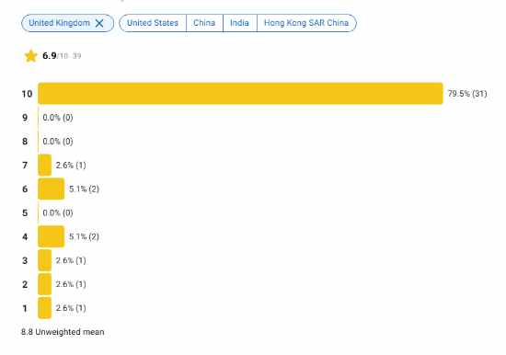Remove the United Kingdom filter via X icon

tap(99, 23)
